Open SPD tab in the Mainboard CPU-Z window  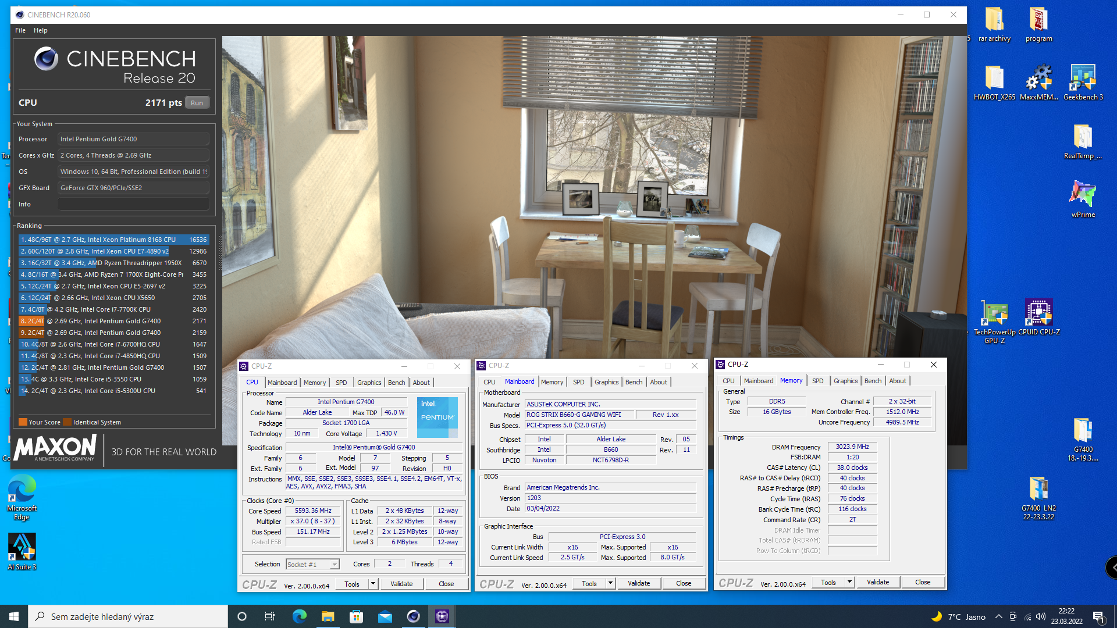pos(578,382)
